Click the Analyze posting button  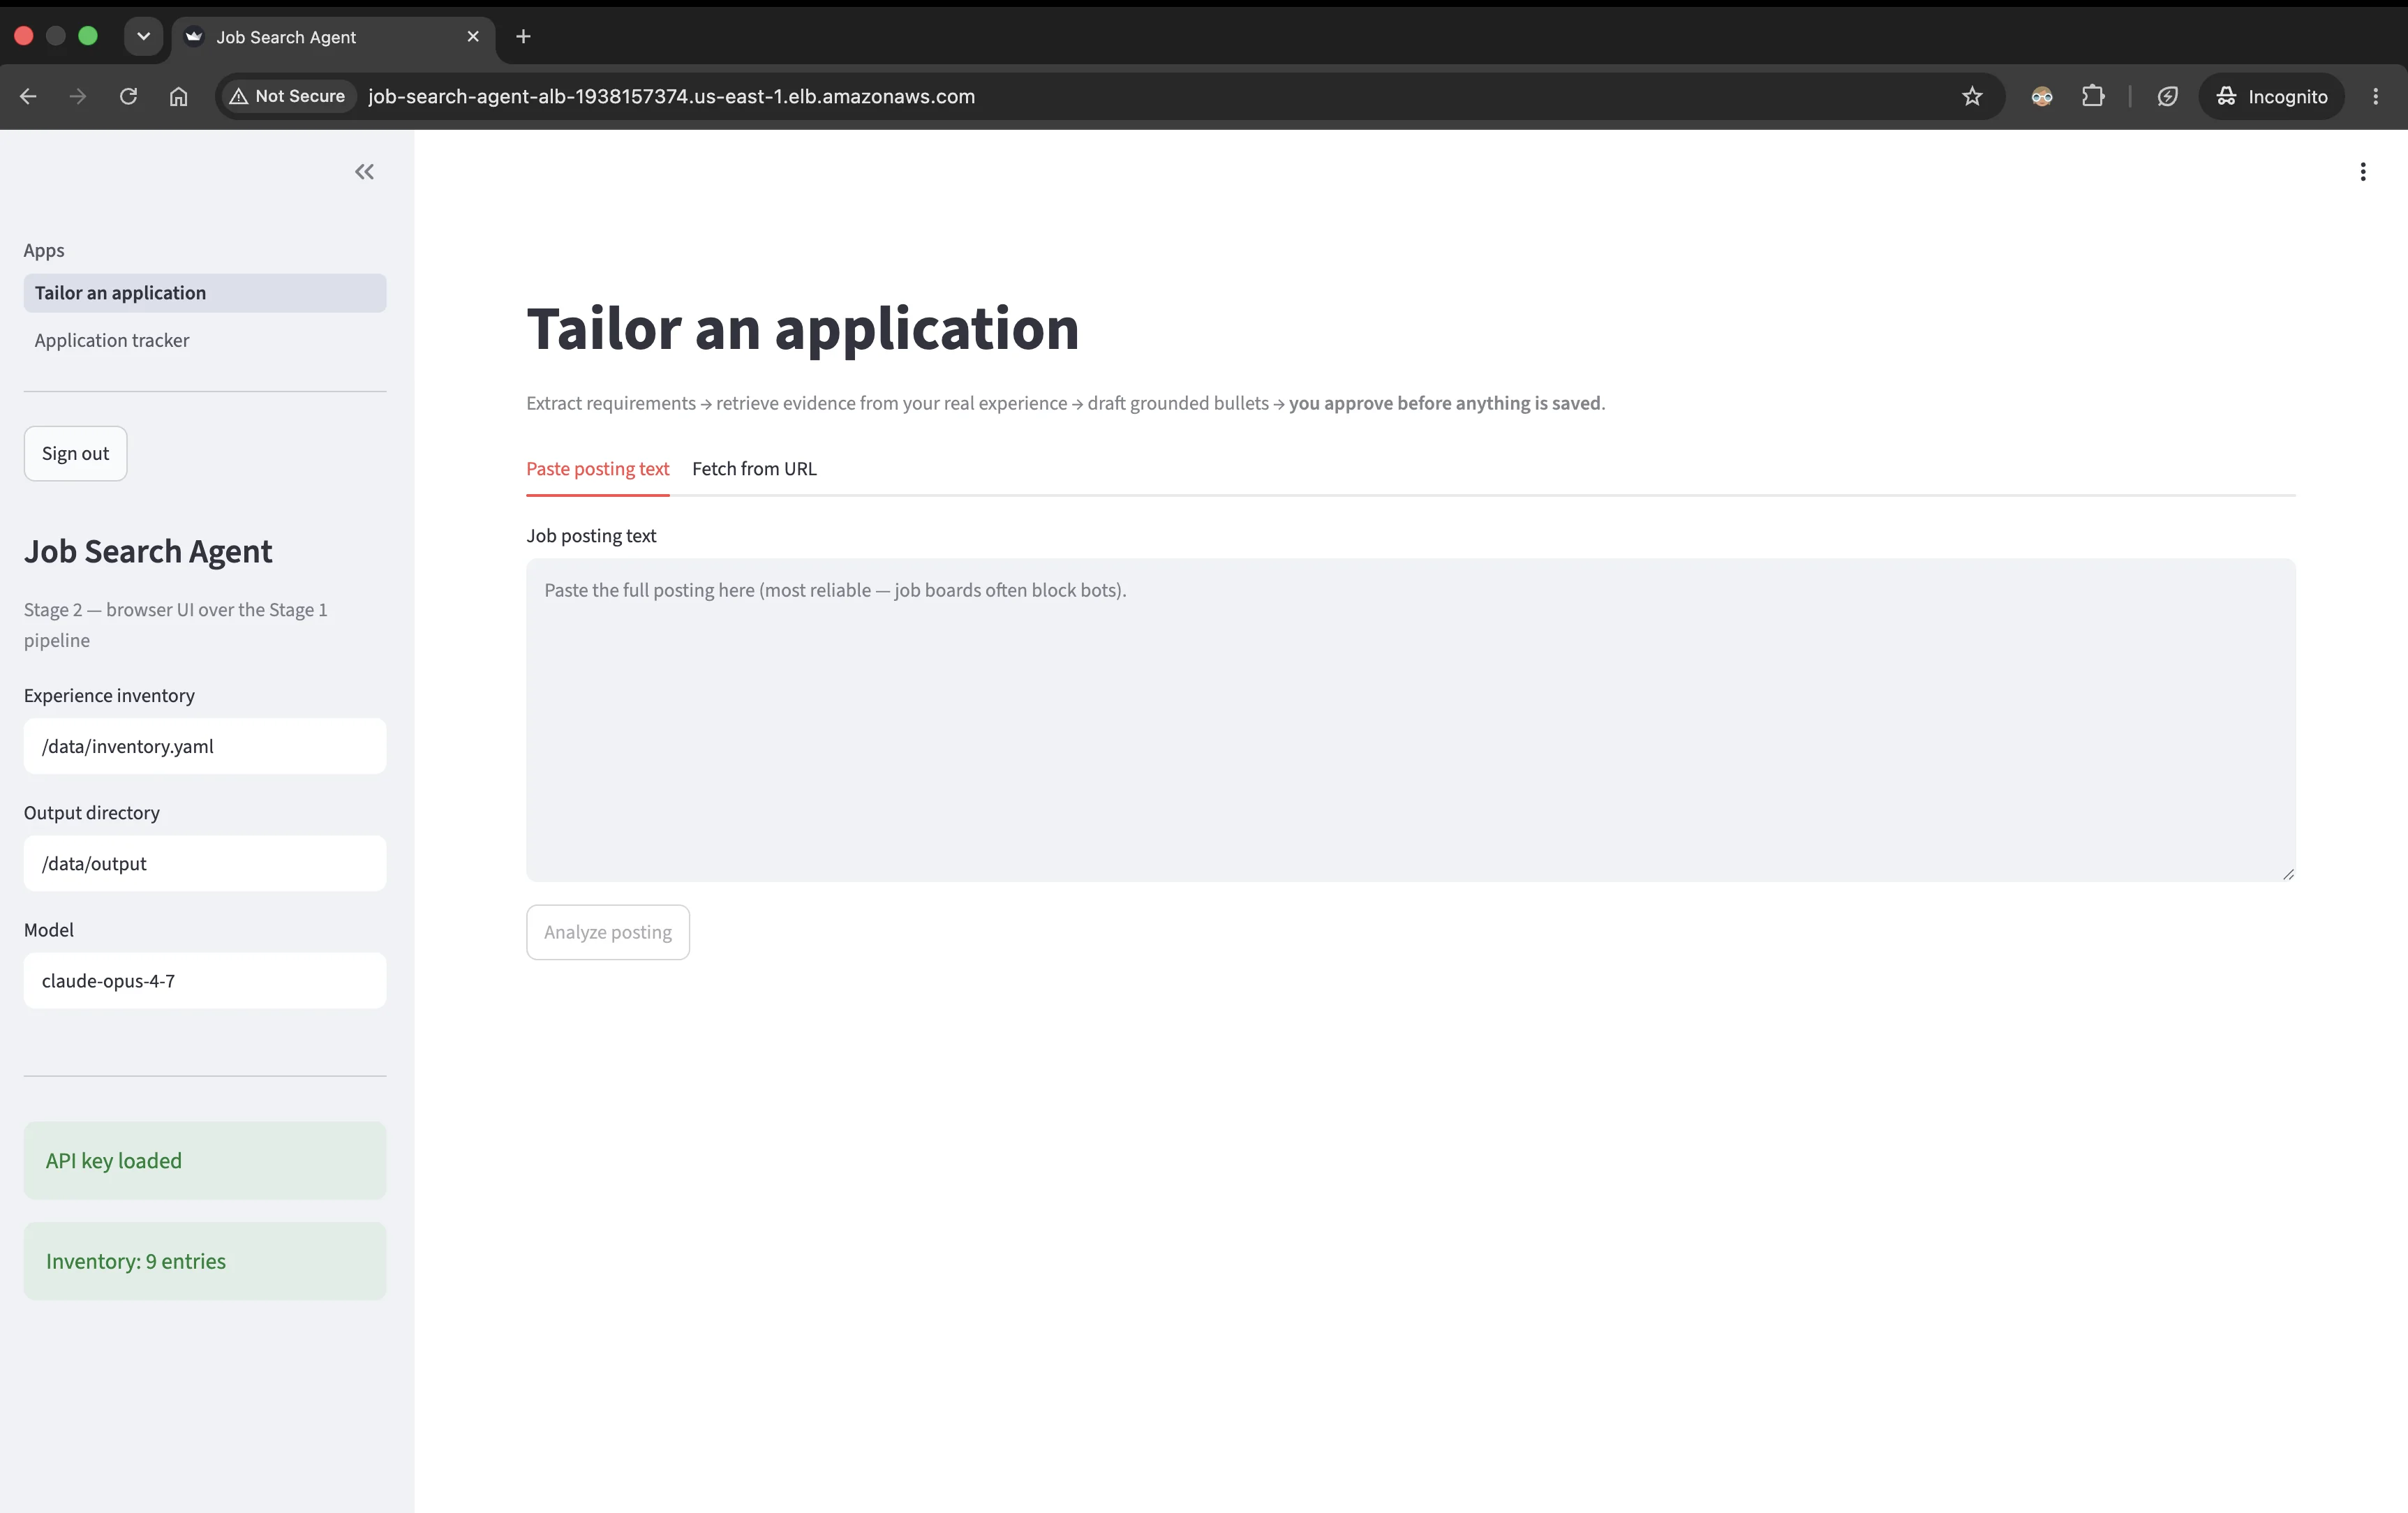coord(608,932)
